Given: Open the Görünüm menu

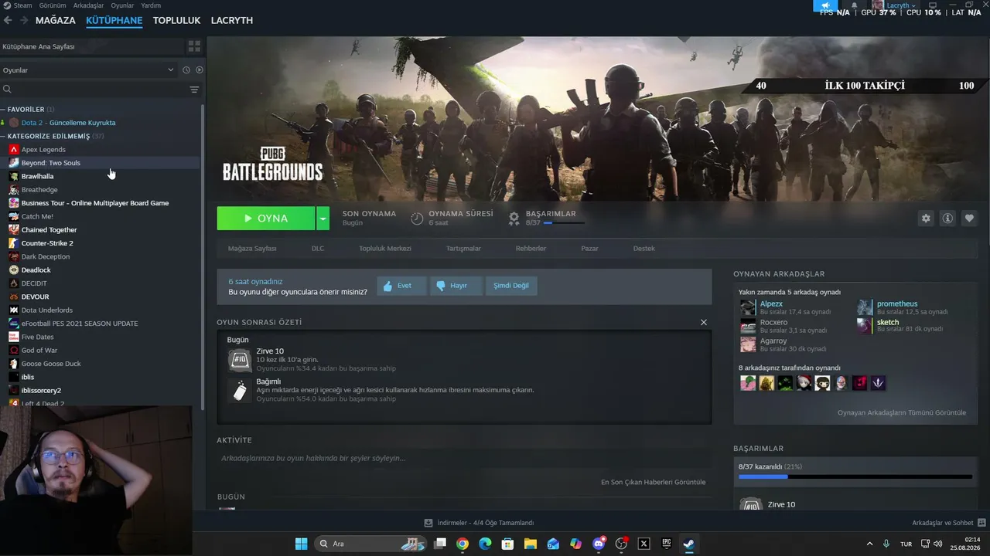Looking at the screenshot, I should pyautogui.click(x=53, y=5).
